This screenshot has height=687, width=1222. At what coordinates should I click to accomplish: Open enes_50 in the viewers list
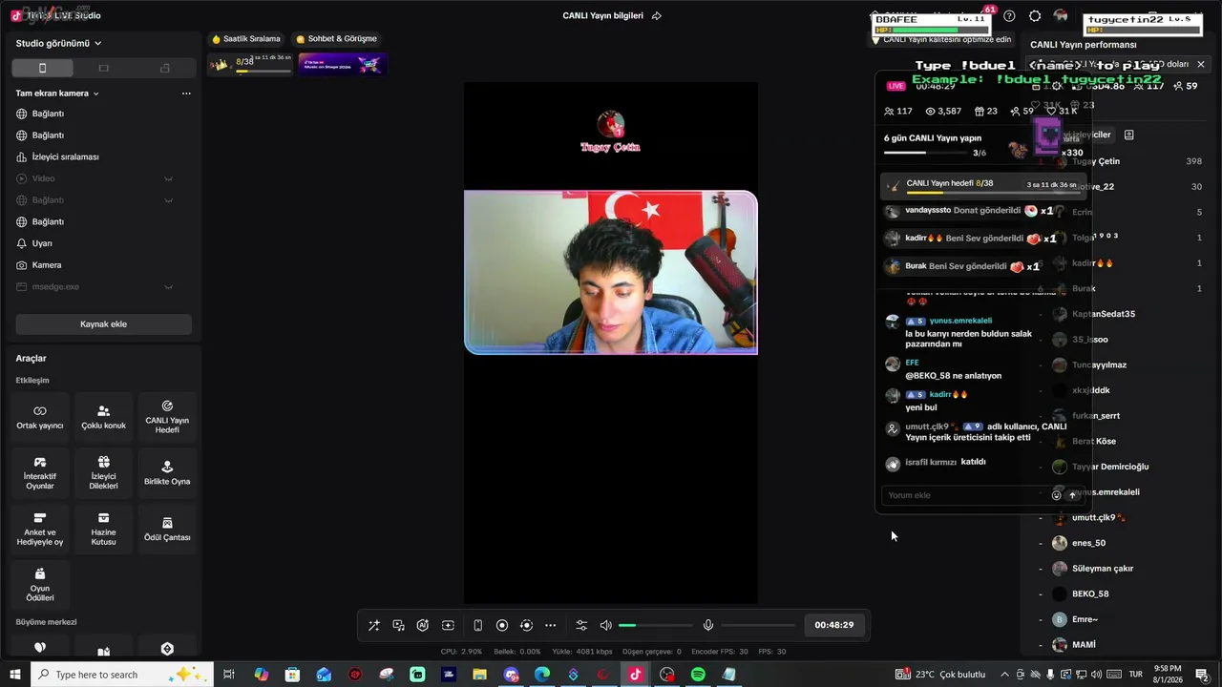click(1088, 543)
